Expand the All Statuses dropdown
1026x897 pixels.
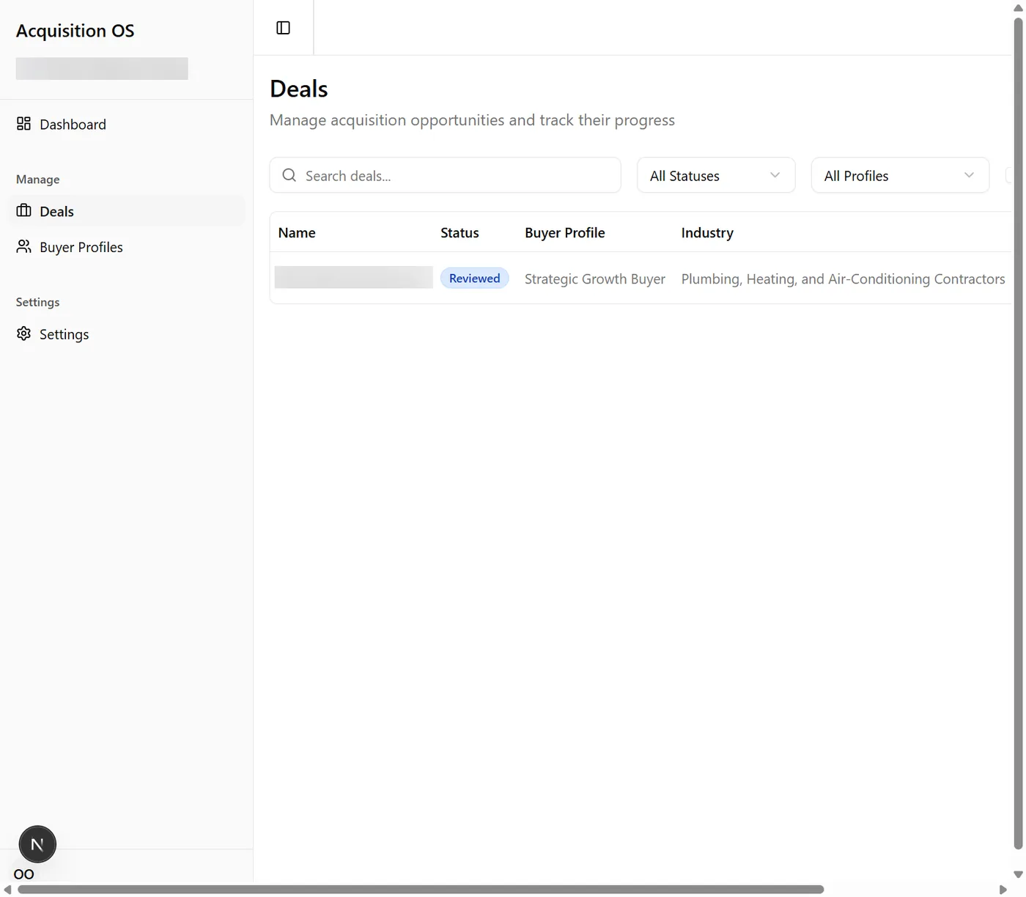click(x=716, y=175)
